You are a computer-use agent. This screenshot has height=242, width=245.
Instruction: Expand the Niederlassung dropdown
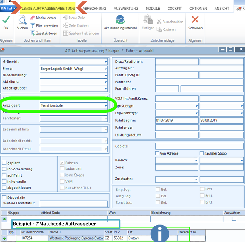106,75
